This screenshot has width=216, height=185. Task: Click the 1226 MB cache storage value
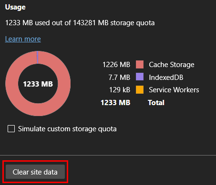click(x=116, y=65)
